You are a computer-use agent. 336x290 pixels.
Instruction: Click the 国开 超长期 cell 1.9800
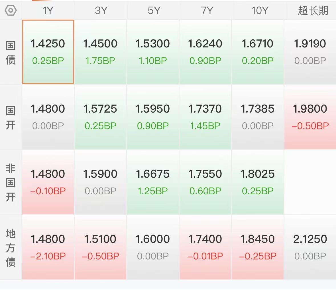[x=310, y=117]
